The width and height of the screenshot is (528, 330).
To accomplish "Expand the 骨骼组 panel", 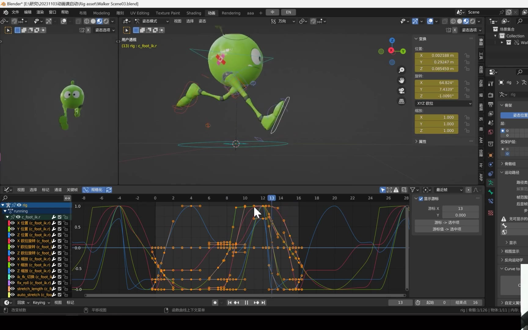I will pyautogui.click(x=502, y=164).
